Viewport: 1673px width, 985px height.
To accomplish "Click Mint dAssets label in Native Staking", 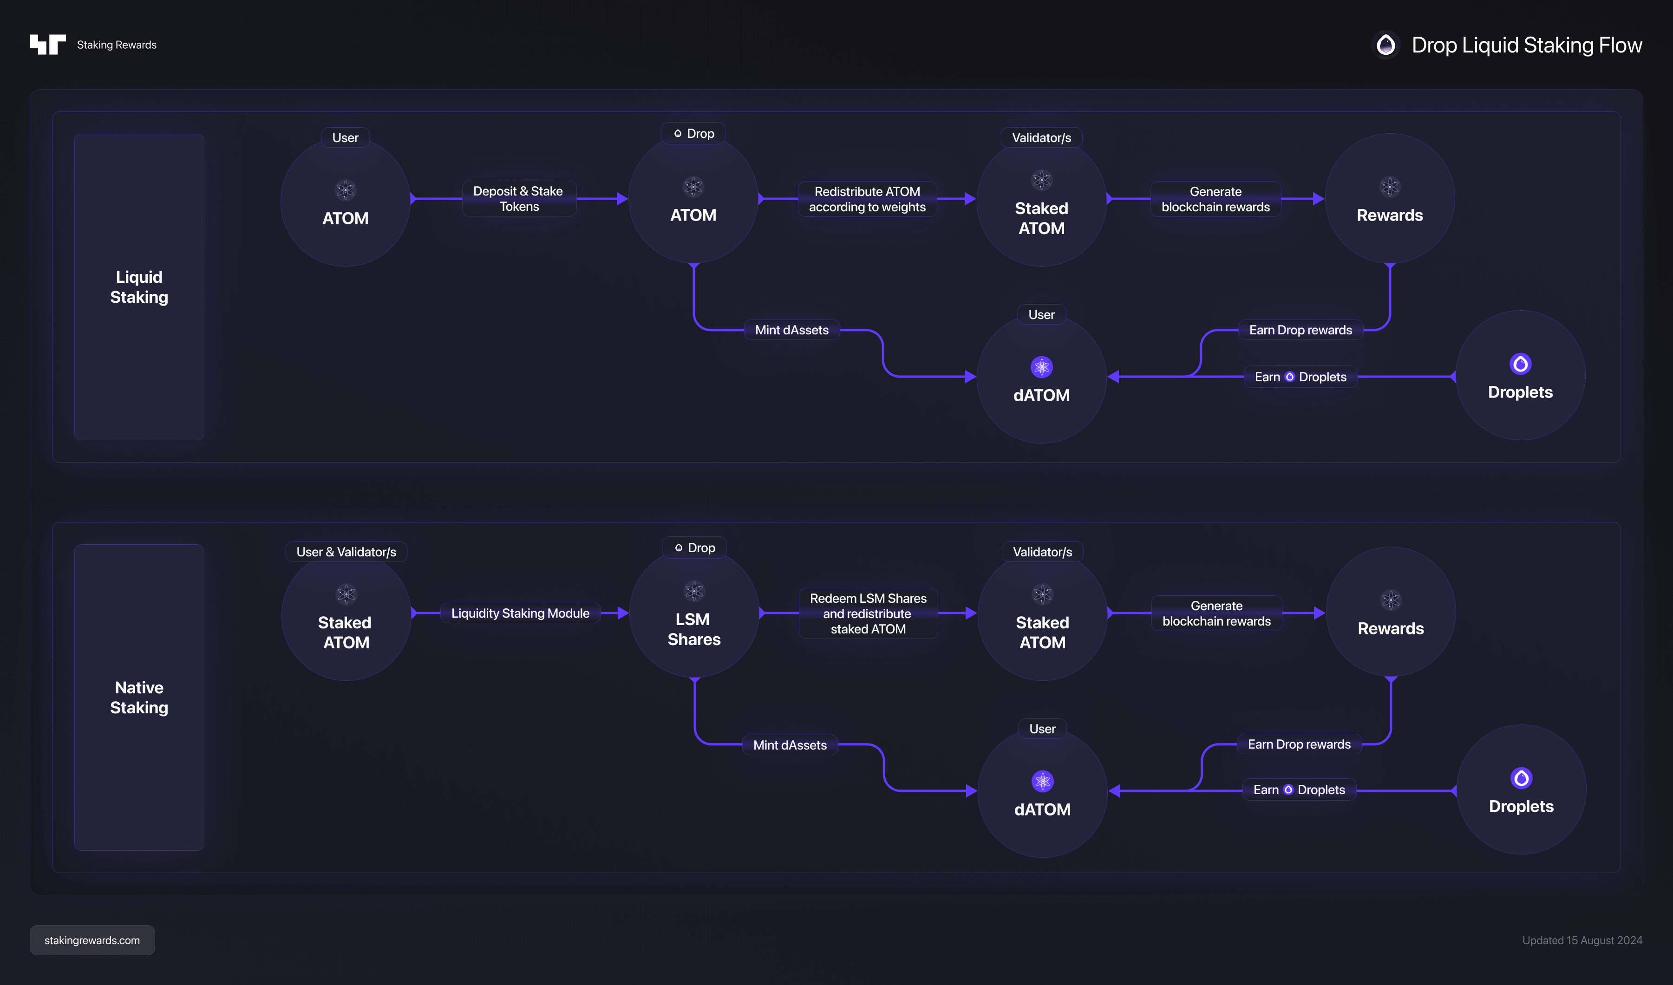I will tap(790, 745).
